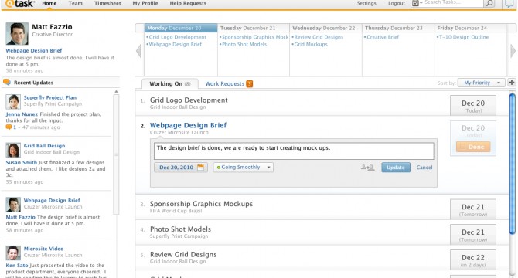Click the Dec 21 date for Photo Shot Models

(472, 235)
